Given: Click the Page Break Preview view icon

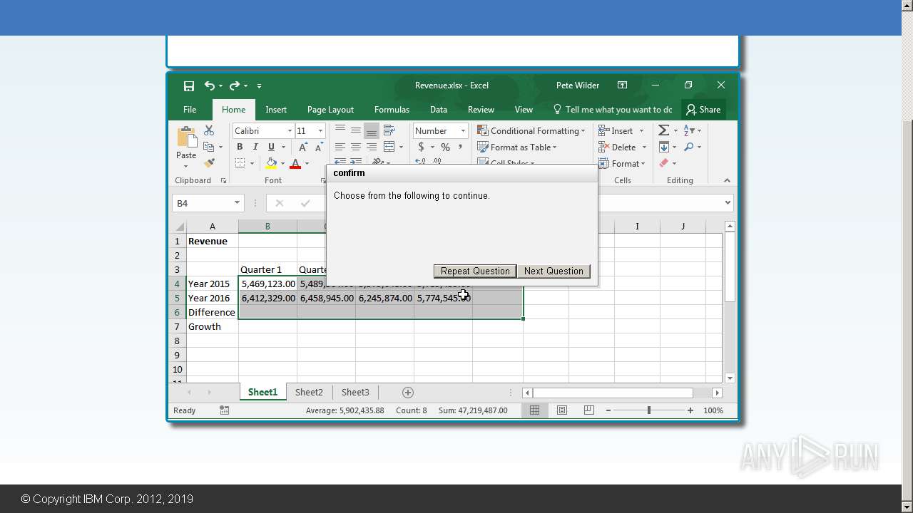Looking at the screenshot, I should [x=588, y=410].
